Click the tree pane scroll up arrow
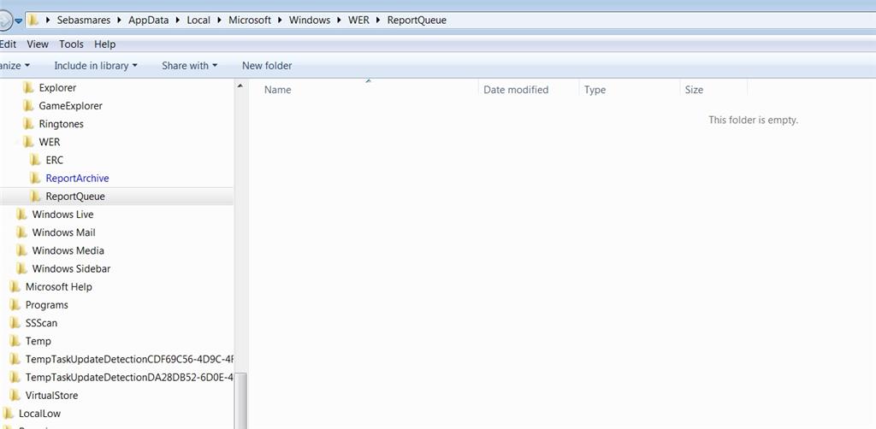The image size is (876, 429). [240, 86]
